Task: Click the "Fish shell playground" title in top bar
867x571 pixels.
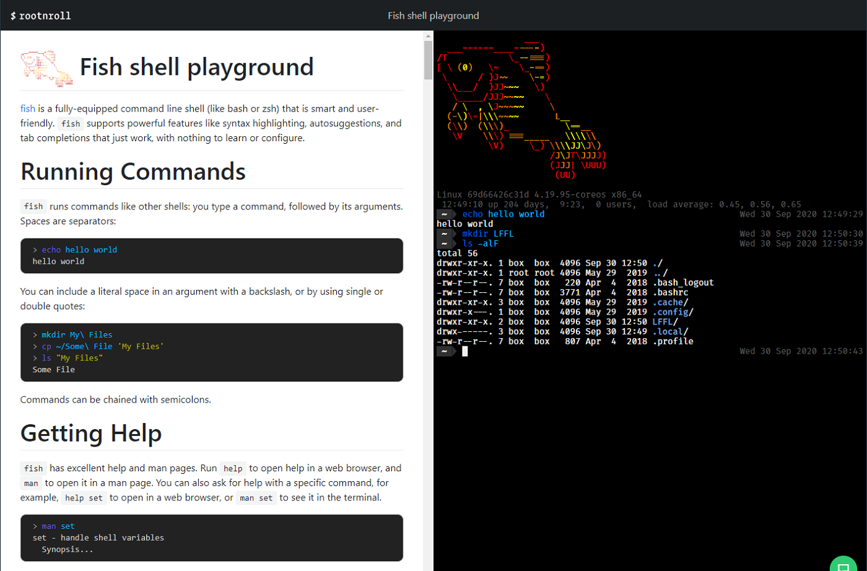Action: [432, 15]
